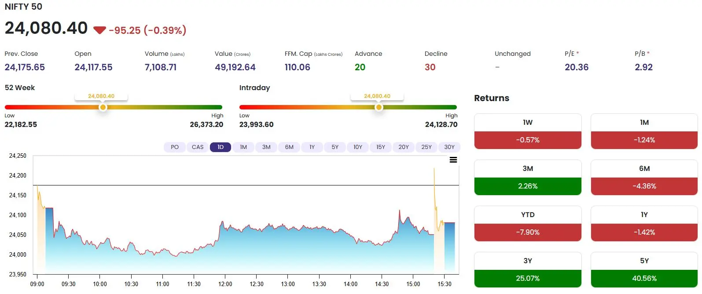
Task: Click the Unchanged label
Action: pos(513,54)
